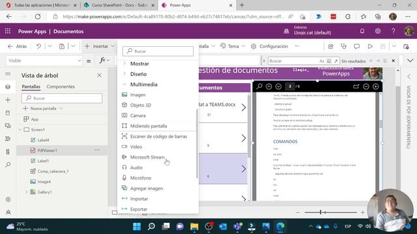
Task: Open the Power Apps app launcher waffle
Action: pyautogui.click(x=8, y=31)
